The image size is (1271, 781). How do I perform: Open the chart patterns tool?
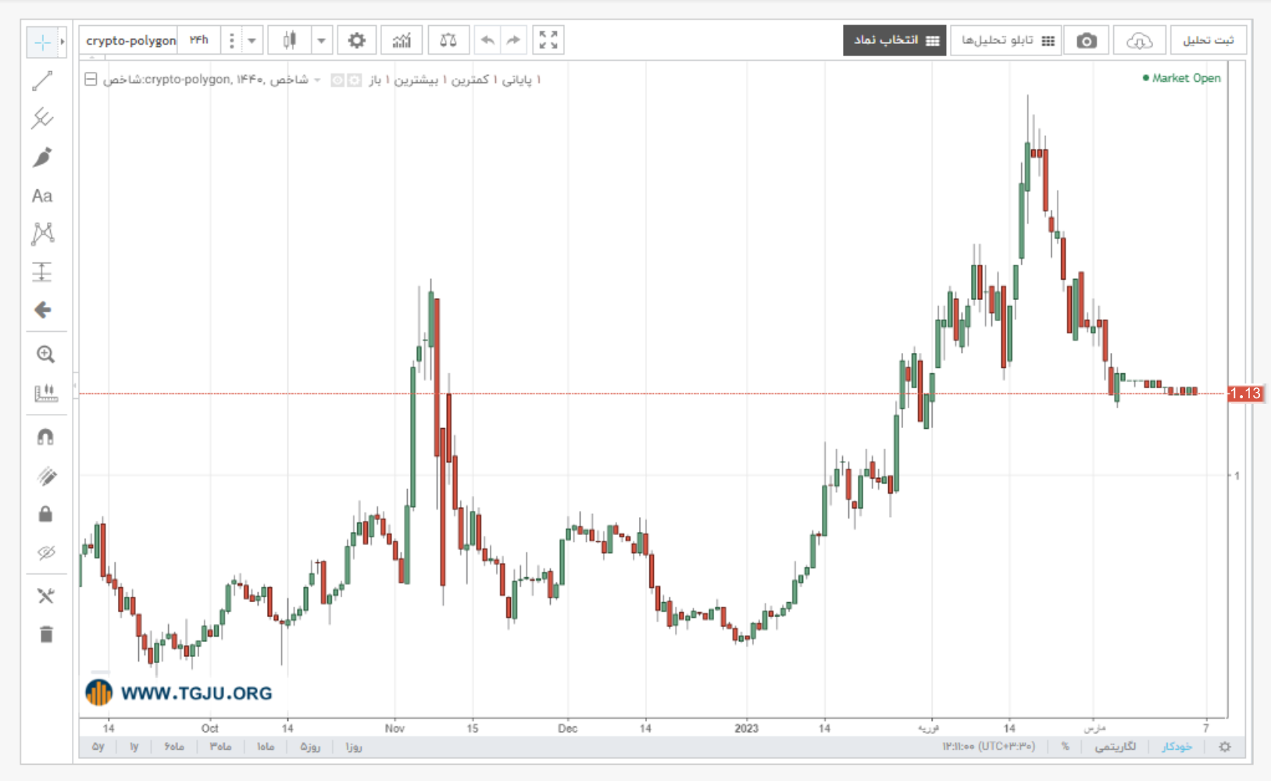coord(42,234)
